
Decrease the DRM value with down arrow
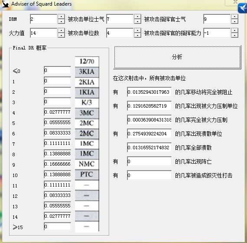click(x=61, y=21)
